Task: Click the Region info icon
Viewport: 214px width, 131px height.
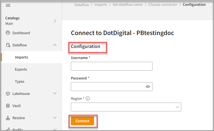Action: (88, 99)
